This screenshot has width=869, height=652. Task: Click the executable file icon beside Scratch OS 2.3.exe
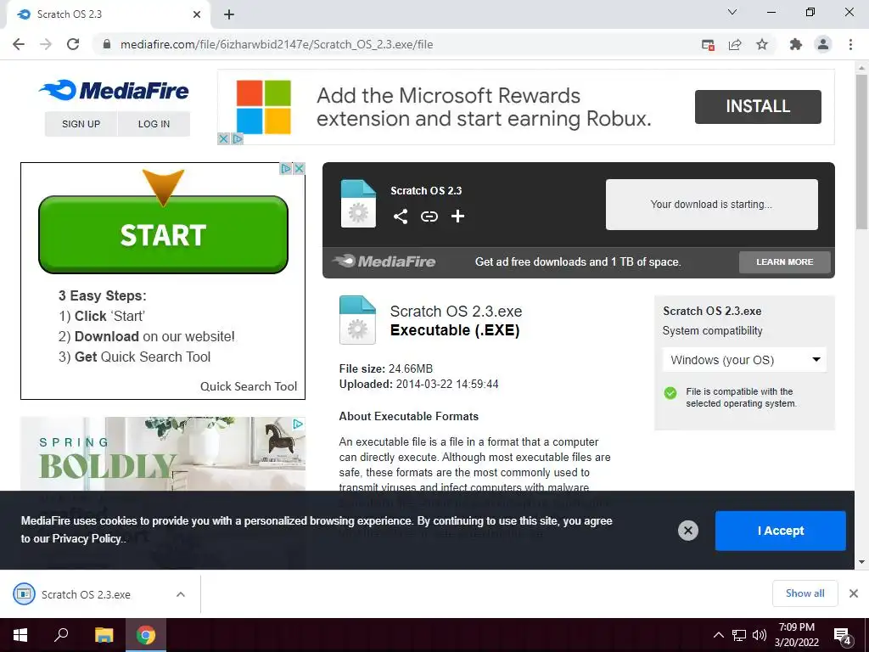357,320
